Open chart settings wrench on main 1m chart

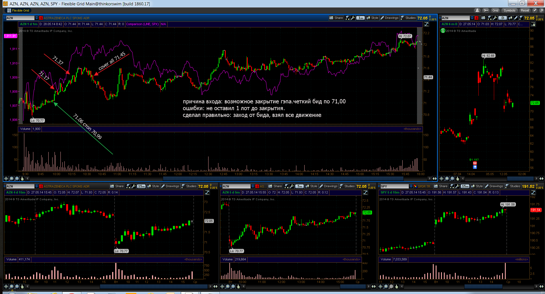pyautogui.click(x=353, y=18)
